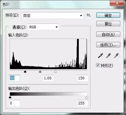Click the 复位 reset button
Image resolution: width=126 pixels, height=115 pixels.
(x=108, y=24)
